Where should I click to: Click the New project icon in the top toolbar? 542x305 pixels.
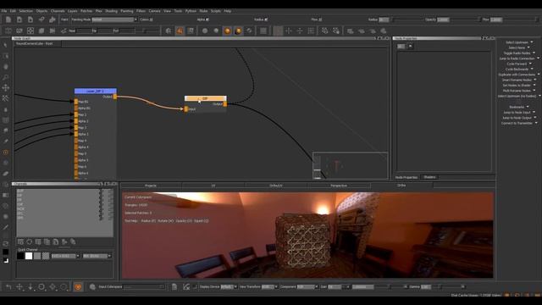click(8, 19)
